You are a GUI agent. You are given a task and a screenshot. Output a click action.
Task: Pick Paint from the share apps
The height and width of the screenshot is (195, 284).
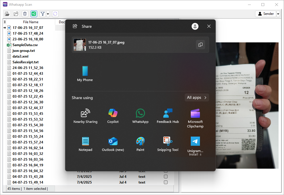coord(140,144)
